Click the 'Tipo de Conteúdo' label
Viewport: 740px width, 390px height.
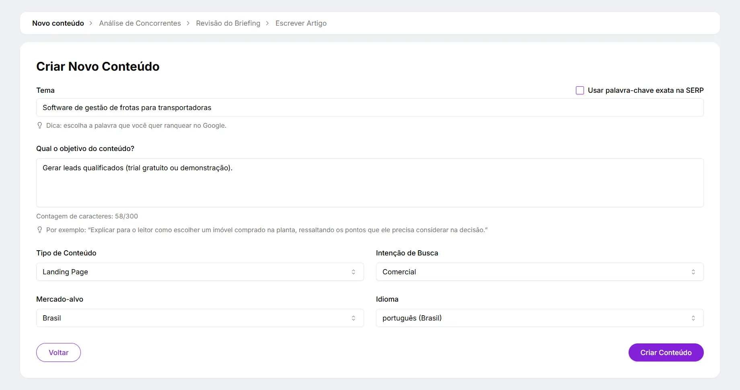(66, 253)
